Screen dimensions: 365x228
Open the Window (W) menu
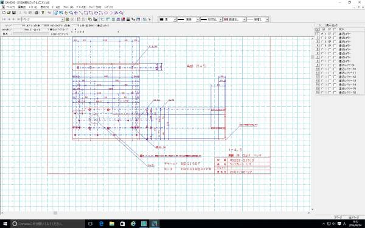tap(95, 7)
